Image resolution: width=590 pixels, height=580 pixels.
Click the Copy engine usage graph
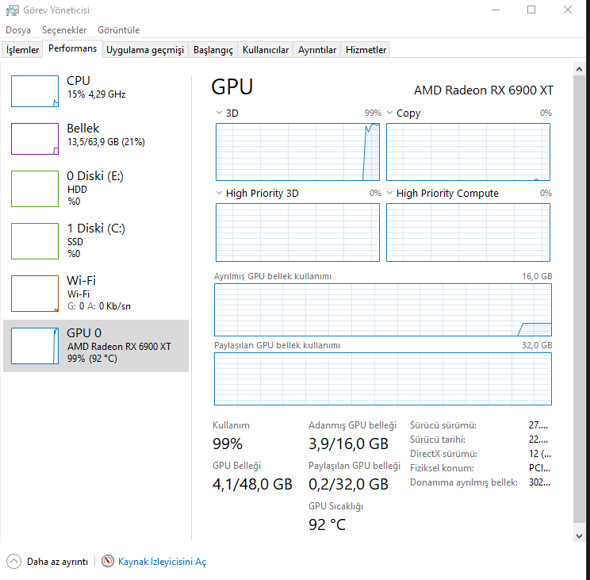[x=468, y=152]
